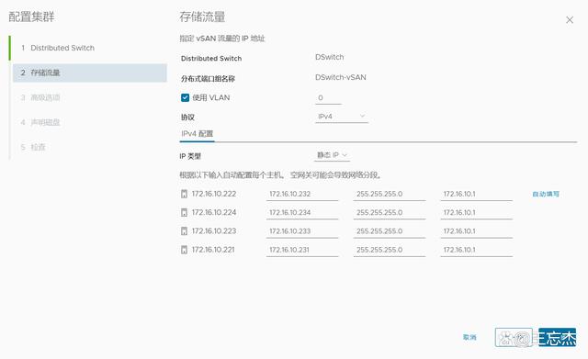Uncheck the 使用 VLAN checkbox
This screenshot has width=588, height=359.
coord(185,98)
